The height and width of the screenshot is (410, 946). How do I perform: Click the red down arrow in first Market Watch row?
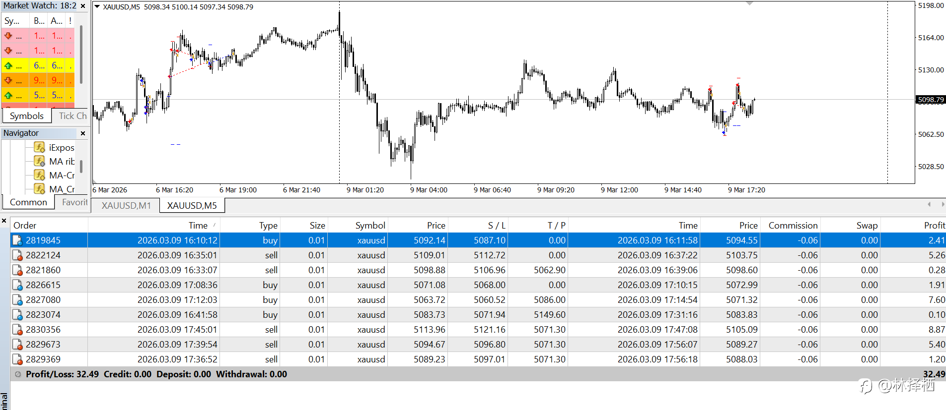[x=8, y=36]
